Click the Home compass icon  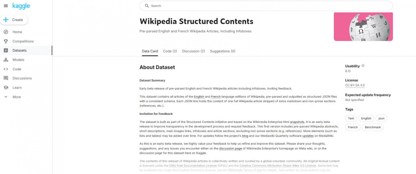[6, 32]
